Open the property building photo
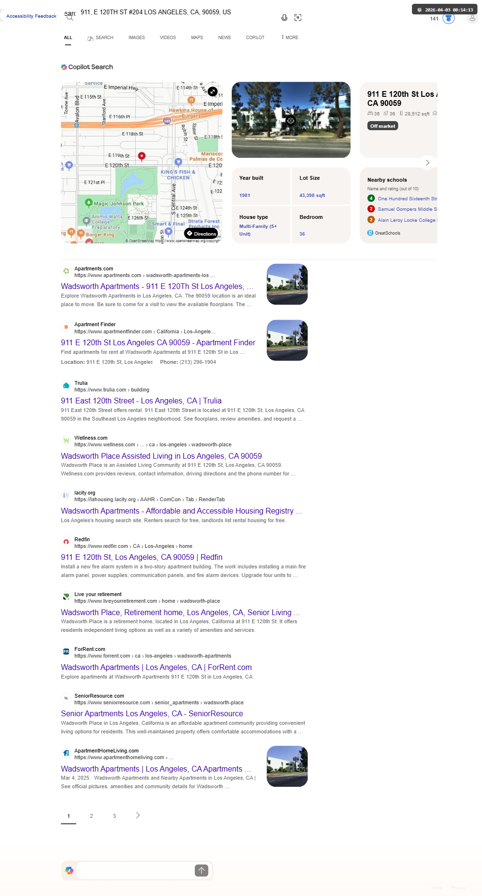The height and width of the screenshot is (896, 482). (x=291, y=120)
